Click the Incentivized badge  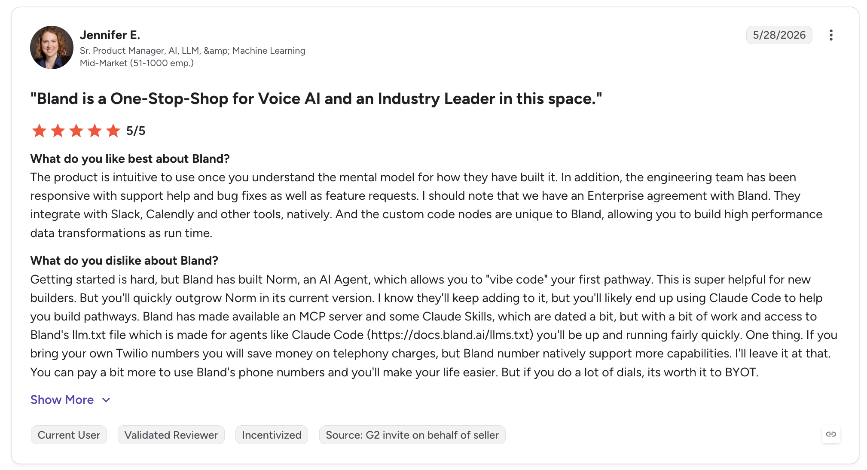point(272,435)
